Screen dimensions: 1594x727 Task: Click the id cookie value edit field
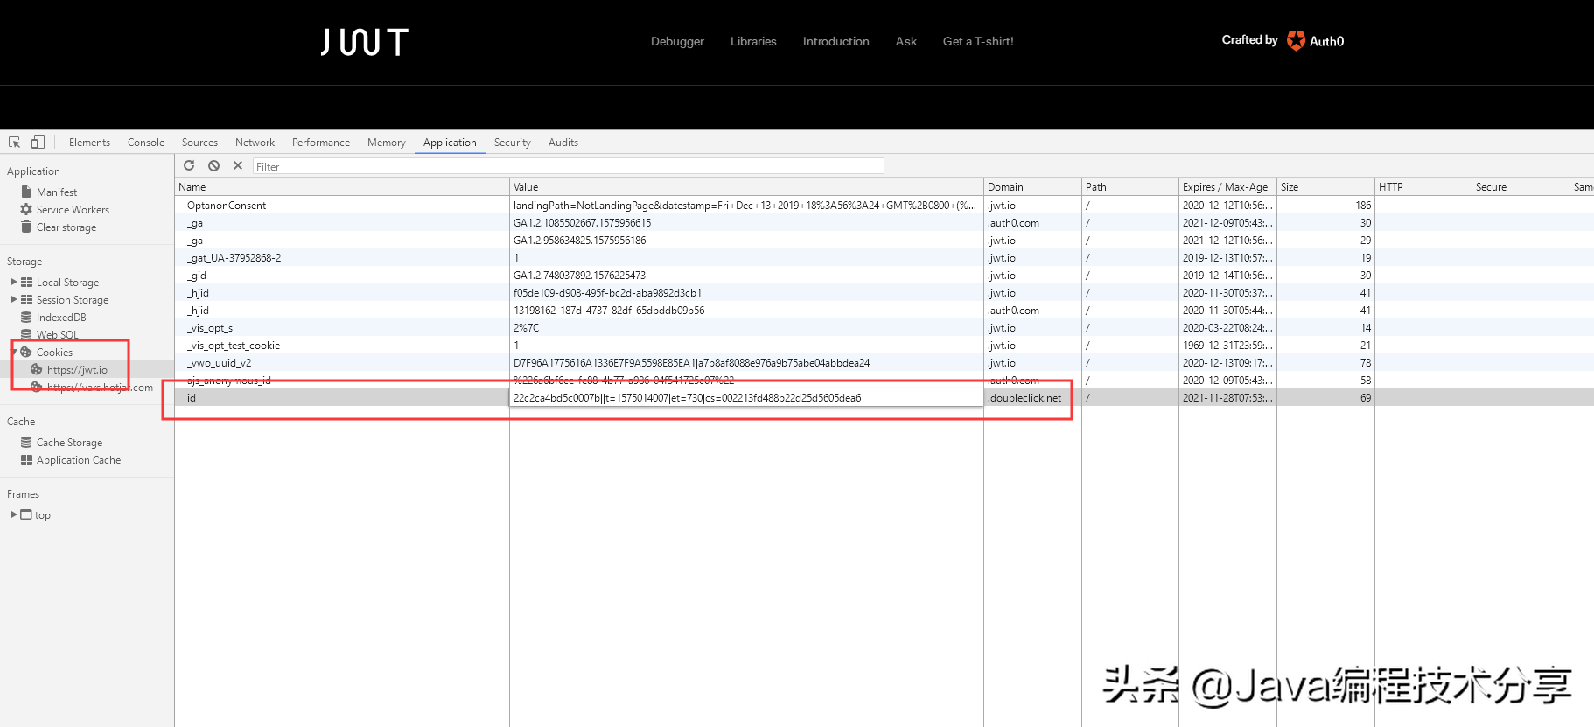click(x=746, y=397)
